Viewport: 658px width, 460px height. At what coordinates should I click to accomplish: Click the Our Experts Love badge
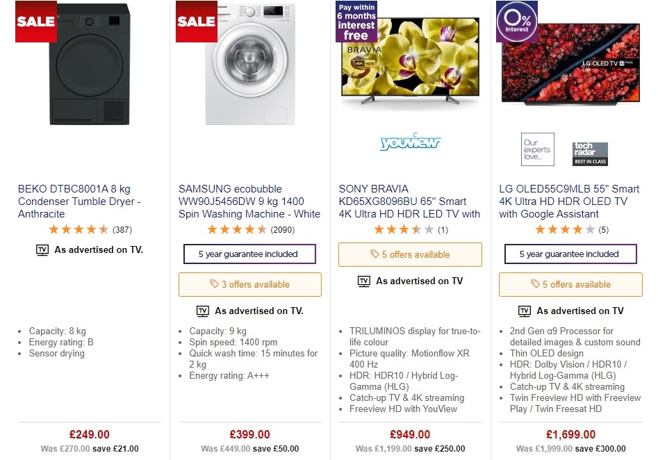click(x=537, y=149)
